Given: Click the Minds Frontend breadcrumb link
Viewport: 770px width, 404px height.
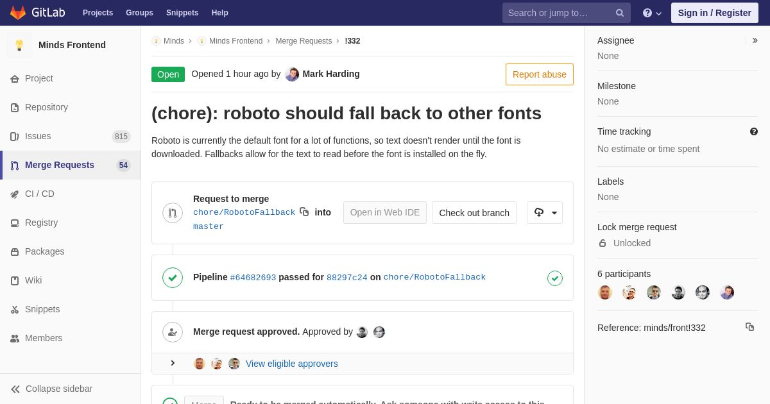Looking at the screenshot, I should (235, 41).
